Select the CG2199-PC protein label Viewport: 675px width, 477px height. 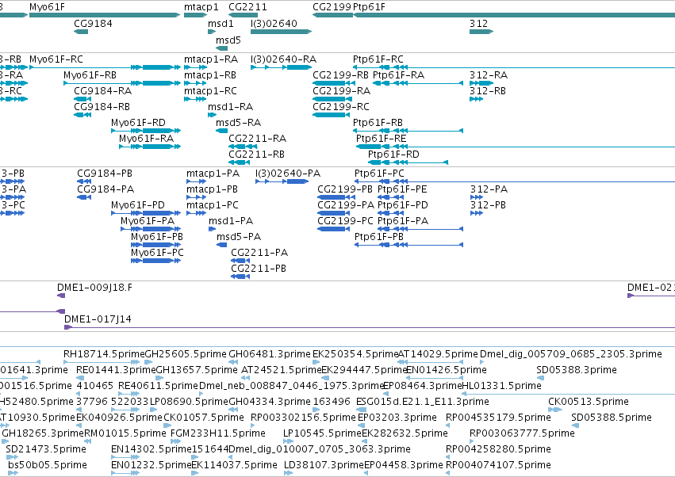click(345, 220)
